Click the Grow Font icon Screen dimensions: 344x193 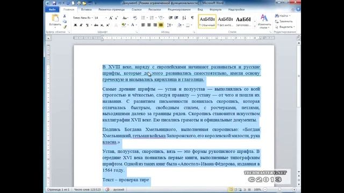(111, 18)
